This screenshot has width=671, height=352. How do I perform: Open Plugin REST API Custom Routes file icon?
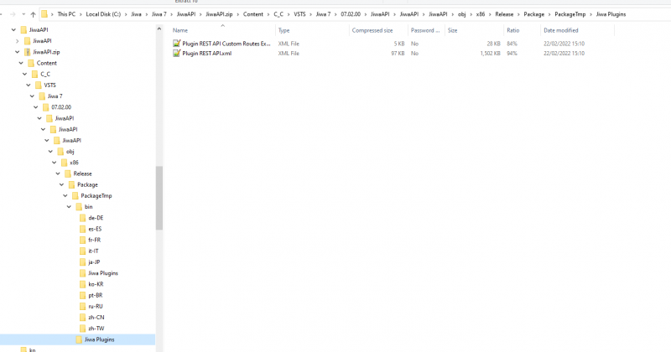click(176, 44)
